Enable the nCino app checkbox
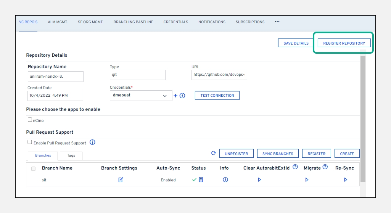This screenshot has width=391, height=213. coord(30,120)
